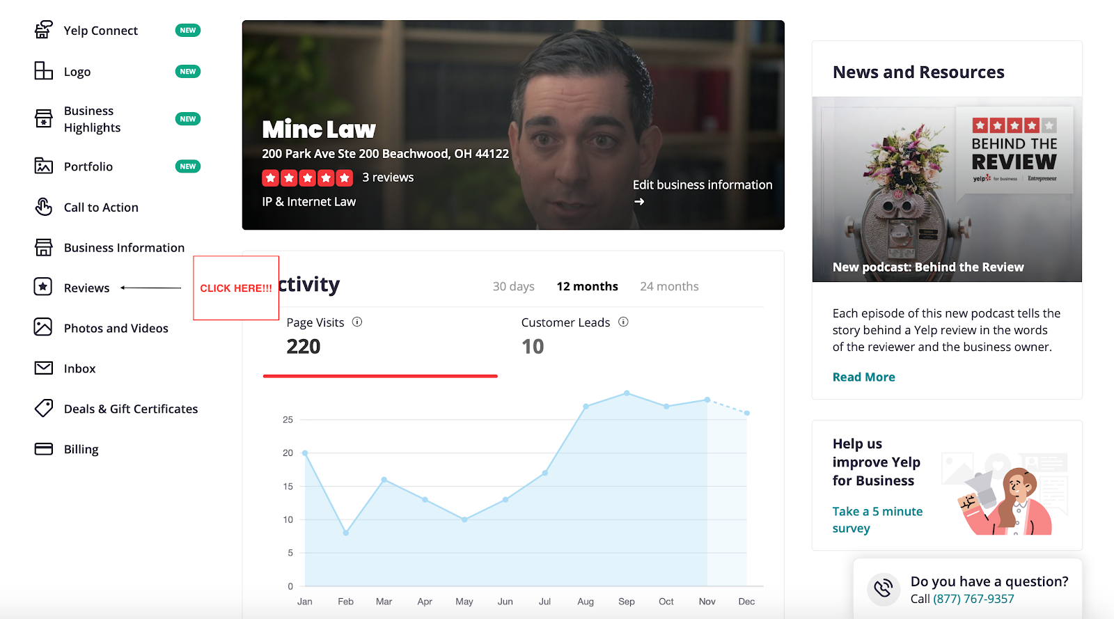
Task: Click the Photos and Videos icon
Action: (43, 327)
